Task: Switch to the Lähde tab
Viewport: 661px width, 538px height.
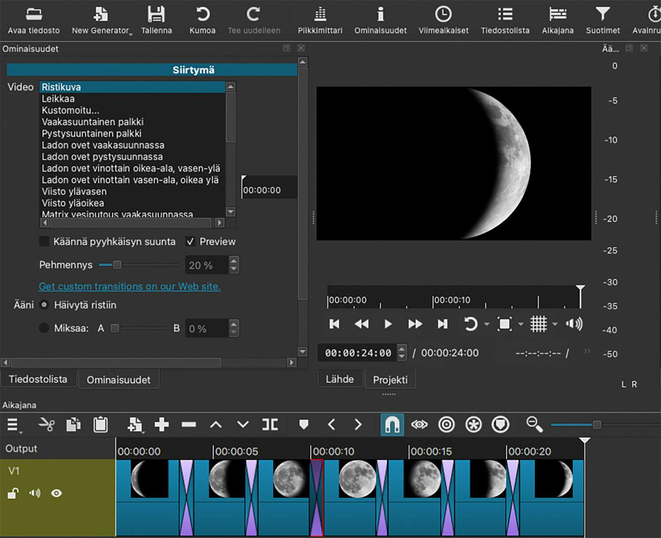Action: [x=340, y=380]
